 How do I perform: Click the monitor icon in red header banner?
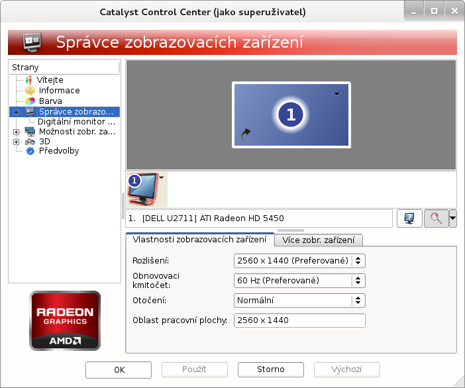click(x=32, y=42)
